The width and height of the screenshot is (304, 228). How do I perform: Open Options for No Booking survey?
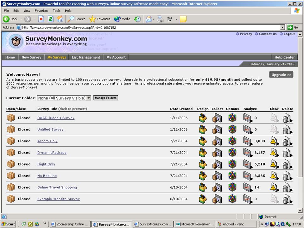point(232,176)
